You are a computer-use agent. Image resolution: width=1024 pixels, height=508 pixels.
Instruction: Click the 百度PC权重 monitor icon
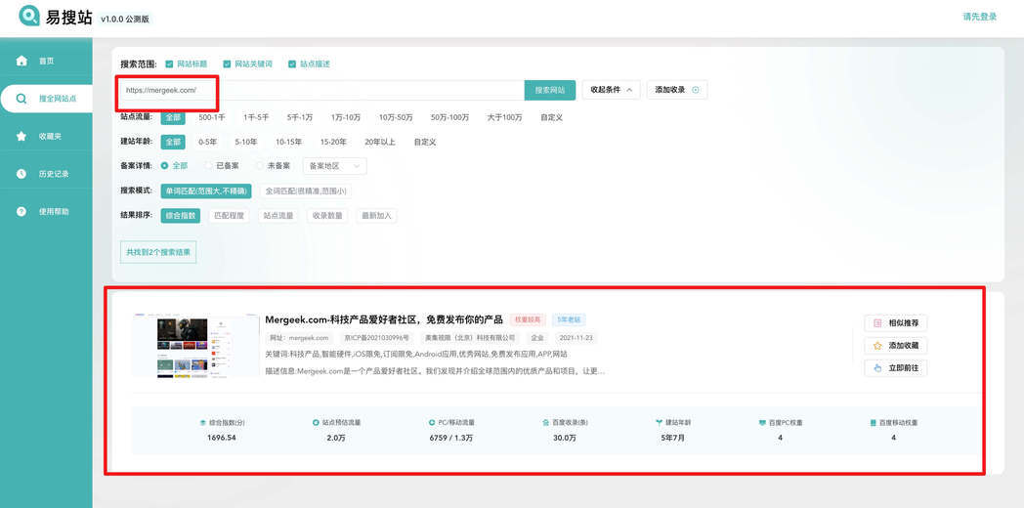pyautogui.click(x=762, y=423)
